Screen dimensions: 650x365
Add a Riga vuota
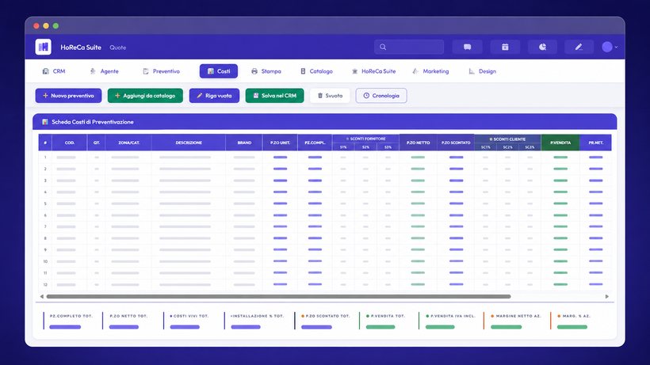(214, 96)
